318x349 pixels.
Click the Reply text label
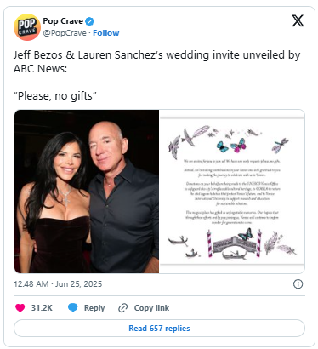pyautogui.click(x=94, y=308)
